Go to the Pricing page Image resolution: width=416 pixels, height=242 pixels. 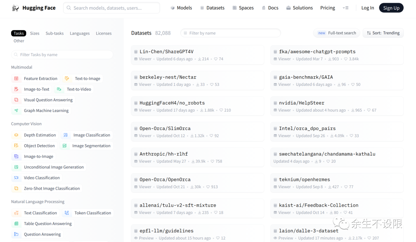pyautogui.click(x=328, y=8)
